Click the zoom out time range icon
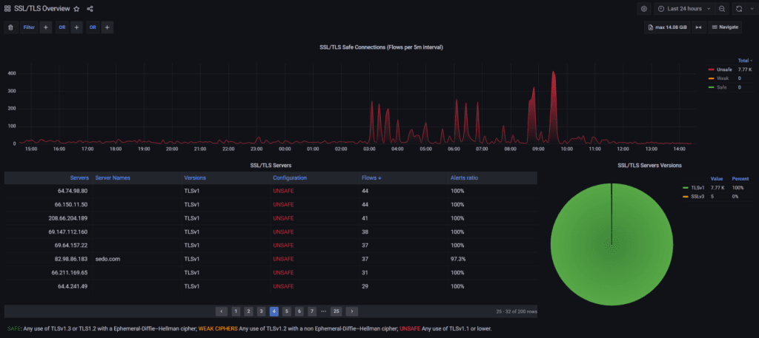 721,9
